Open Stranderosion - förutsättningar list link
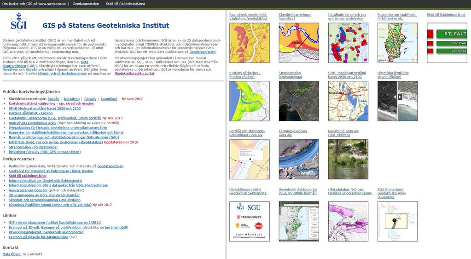 pyautogui.click(x=33, y=147)
